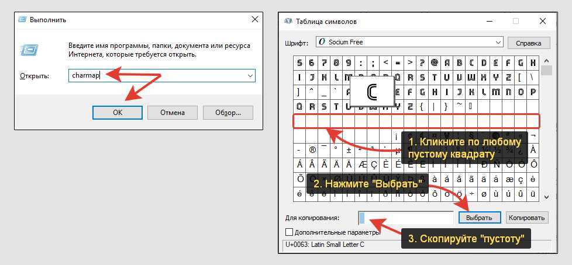Click the Для копирования text field
The height and width of the screenshot is (265, 572).
(x=406, y=218)
